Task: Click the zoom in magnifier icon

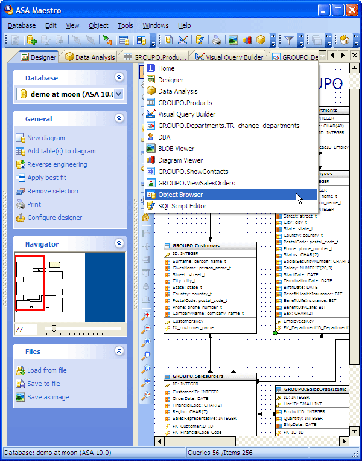Action: (x=145, y=316)
